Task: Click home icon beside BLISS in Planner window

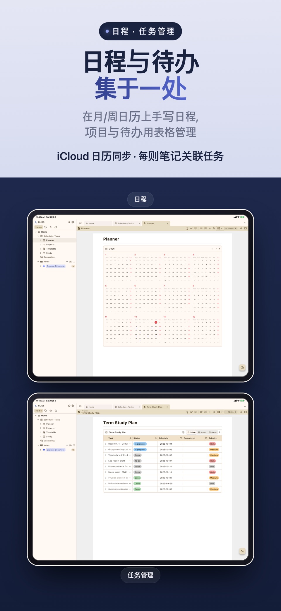Action: (x=69, y=222)
